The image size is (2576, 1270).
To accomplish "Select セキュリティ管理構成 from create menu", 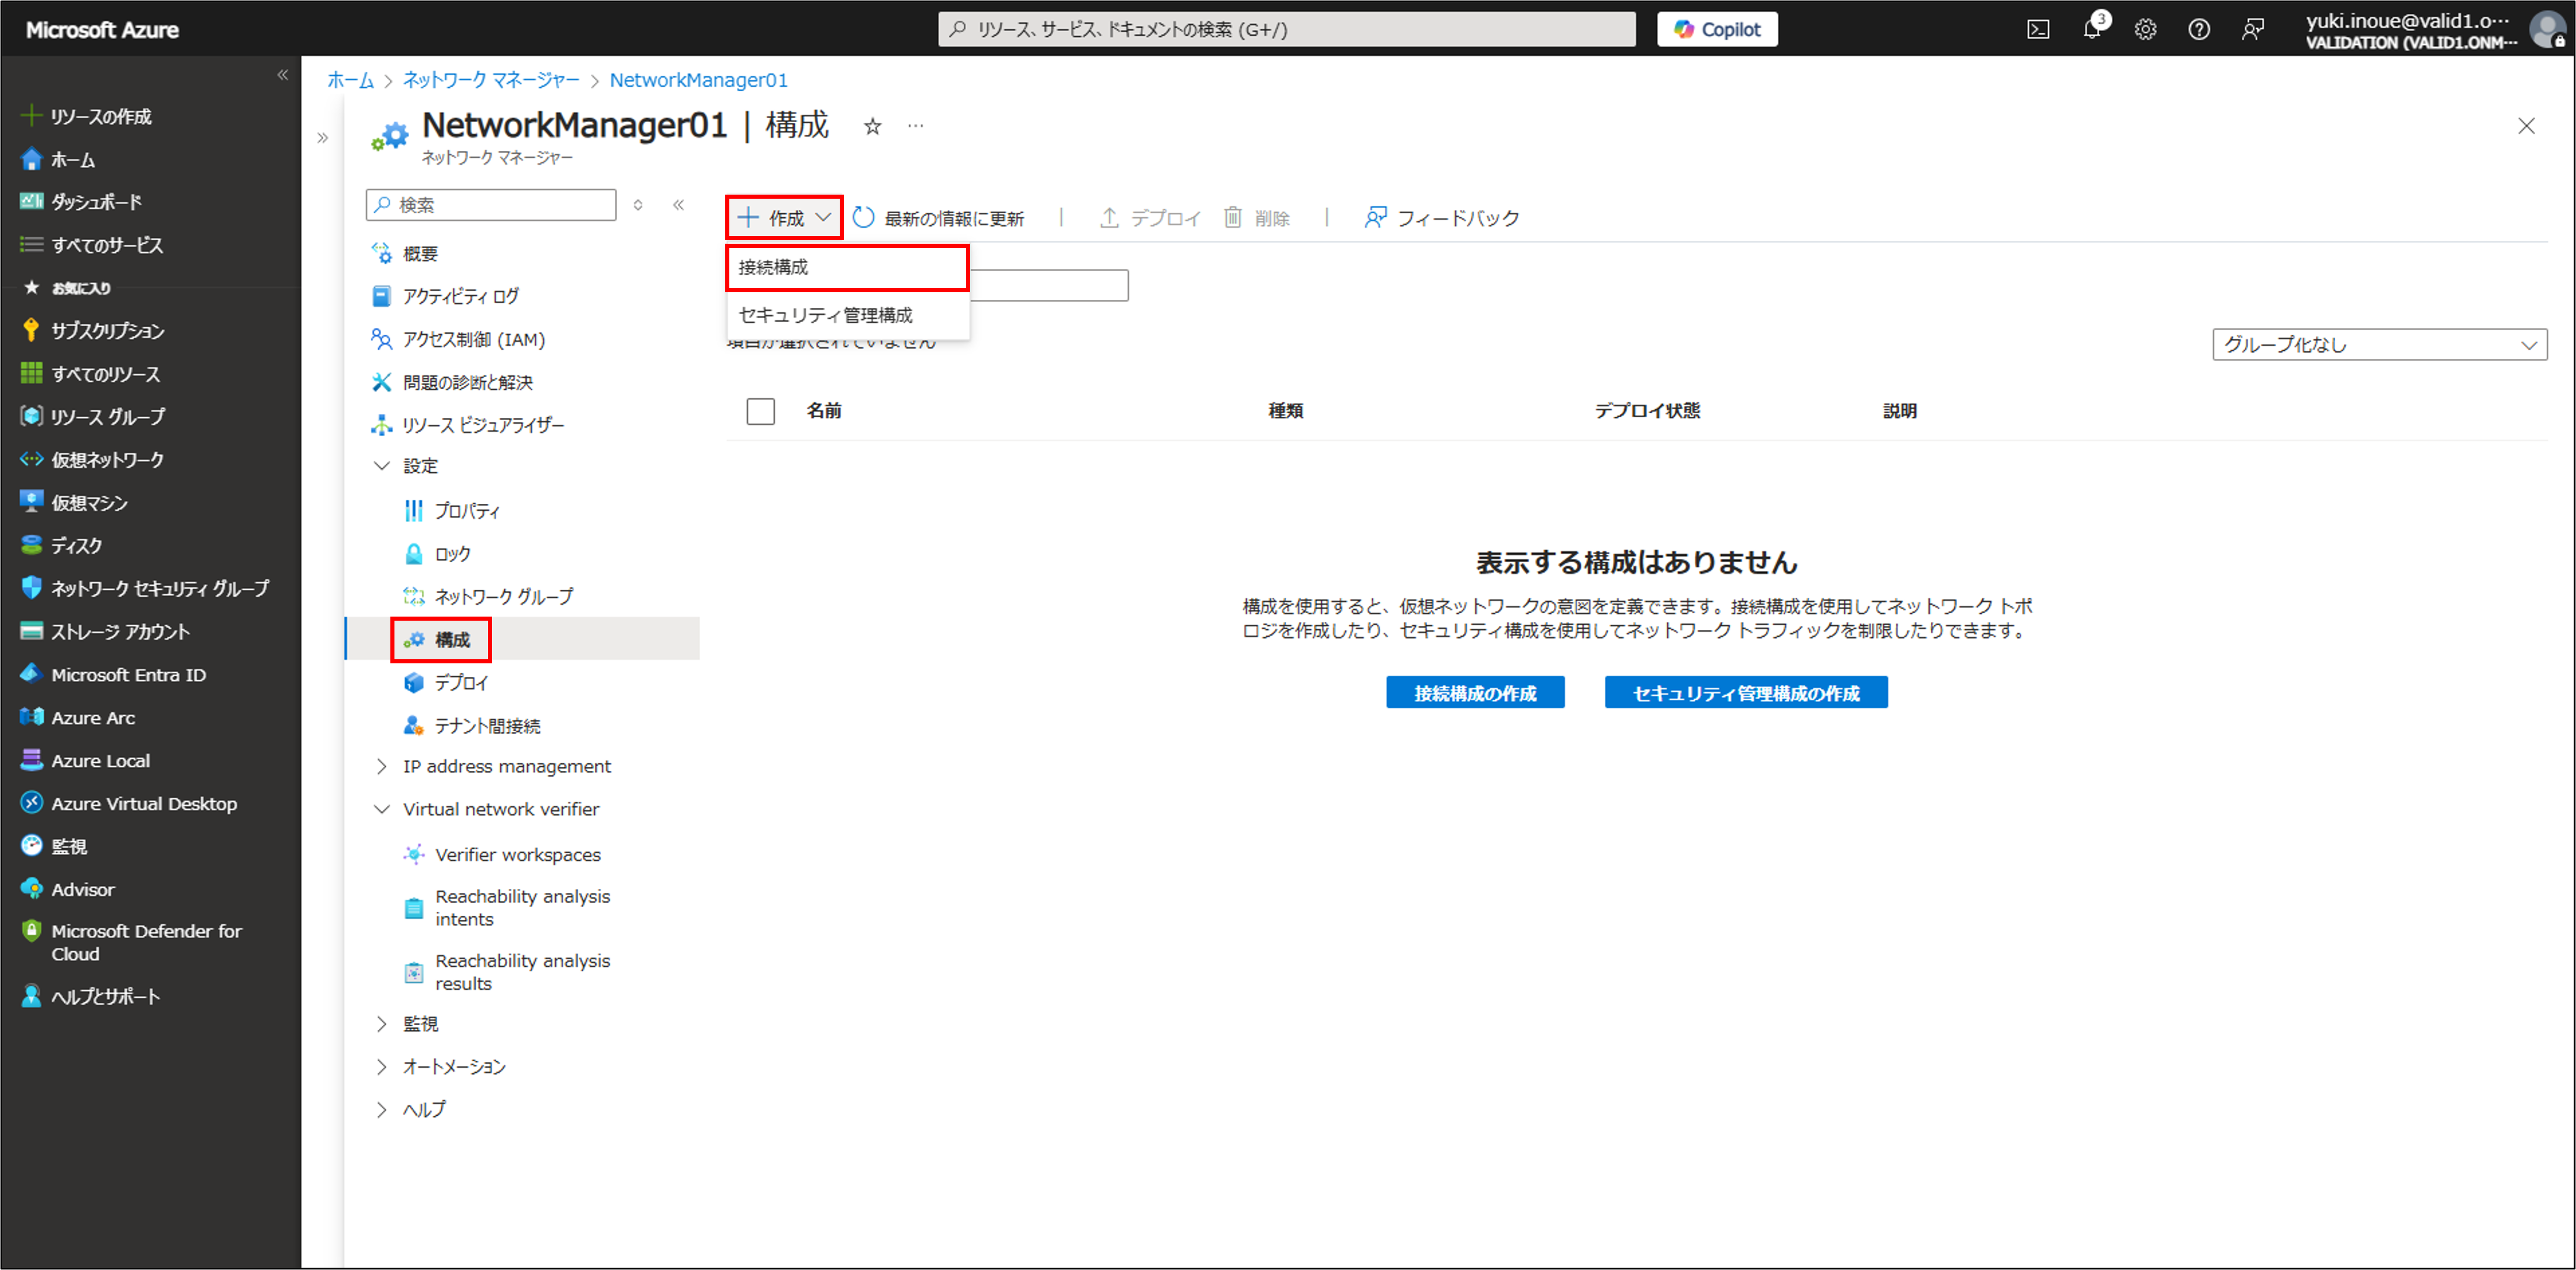I will tap(847, 315).
